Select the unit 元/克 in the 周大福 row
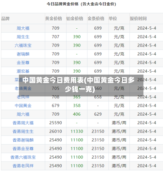 click(x=119, y=28)
